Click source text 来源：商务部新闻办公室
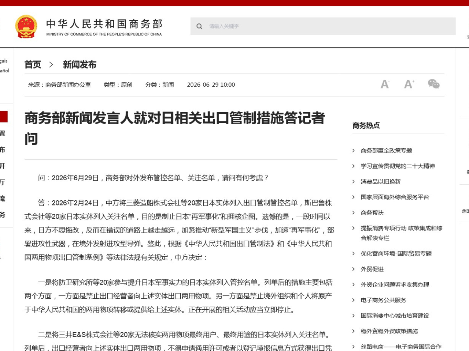The image size is (469, 351). point(59,85)
